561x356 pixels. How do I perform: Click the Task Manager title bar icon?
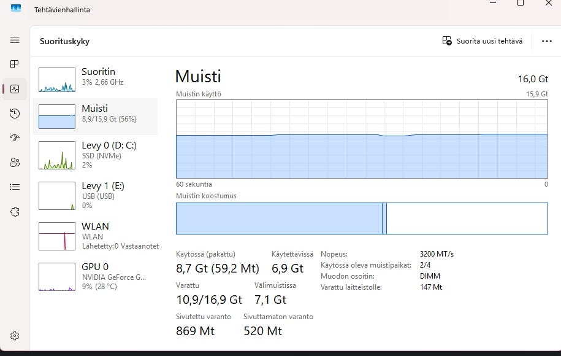[x=16, y=9]
